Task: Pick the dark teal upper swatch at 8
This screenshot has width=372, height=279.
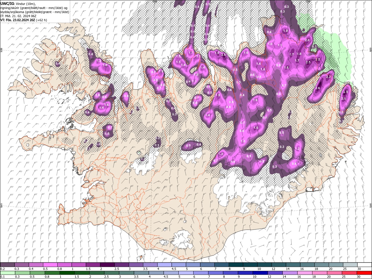Action: (235, 265)
